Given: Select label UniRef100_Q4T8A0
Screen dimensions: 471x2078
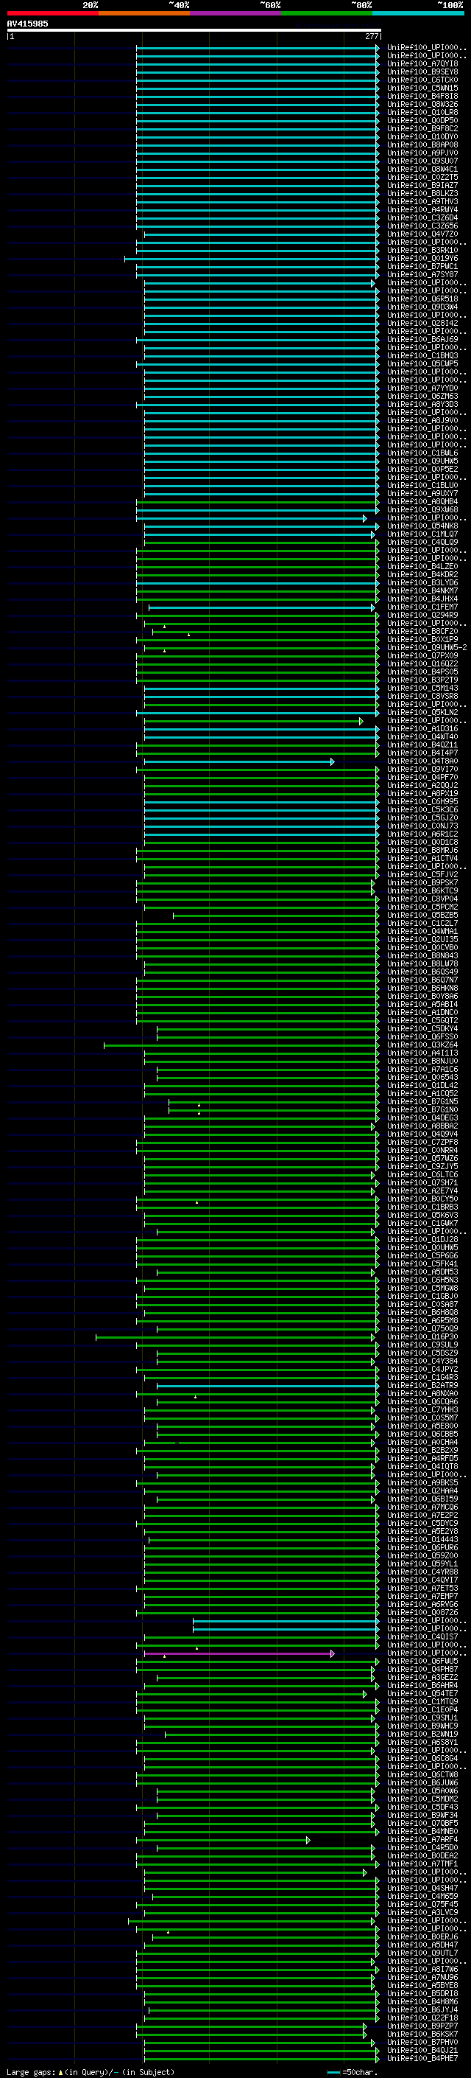Looking at the screenshot, I should (x=422, y=761).
